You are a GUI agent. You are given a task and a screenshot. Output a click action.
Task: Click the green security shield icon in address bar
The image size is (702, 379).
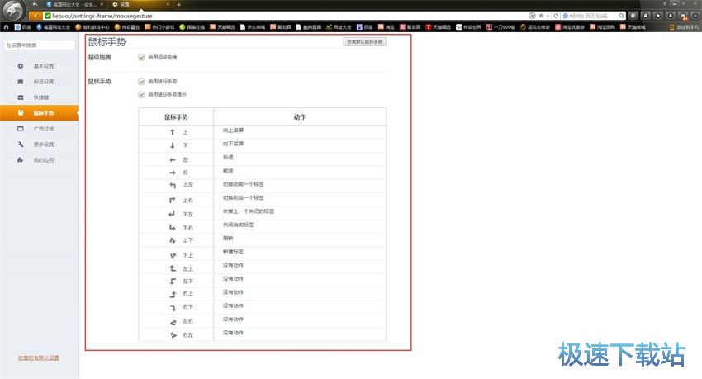47,16
